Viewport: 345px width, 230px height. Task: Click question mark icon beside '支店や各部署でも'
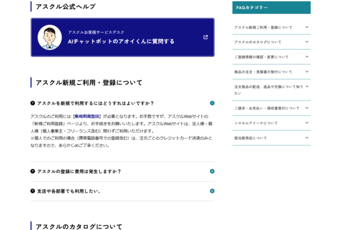coord(33,191)
